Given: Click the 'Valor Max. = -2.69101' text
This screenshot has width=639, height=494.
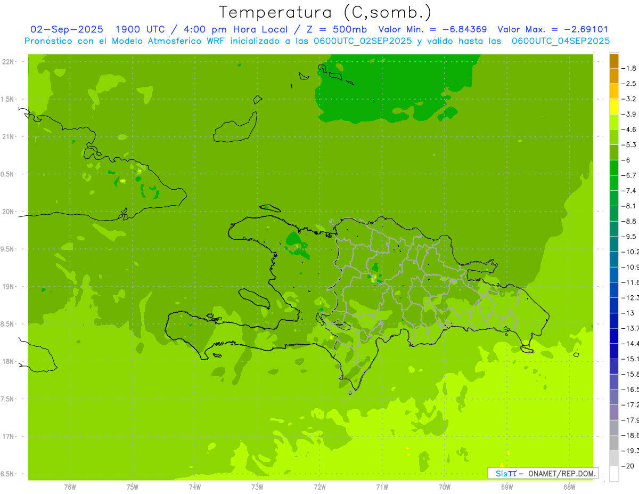Looking at the screenshot, I should click(x=553, y=30).
